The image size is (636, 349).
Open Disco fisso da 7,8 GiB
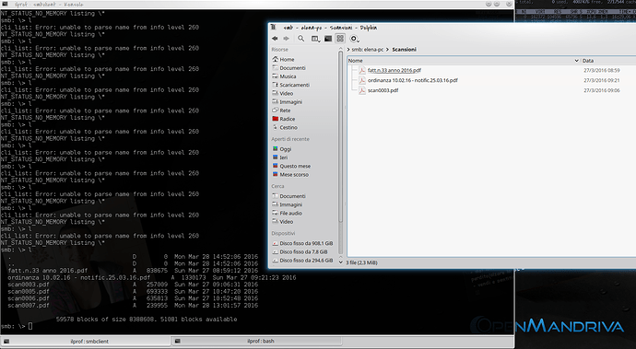tap(300, 251)
